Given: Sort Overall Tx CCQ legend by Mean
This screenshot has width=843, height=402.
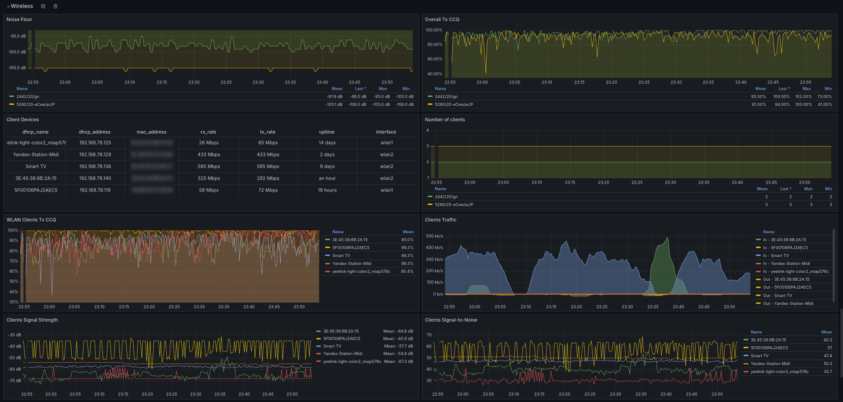Looking at the screenshot, I should click(761, 89).
